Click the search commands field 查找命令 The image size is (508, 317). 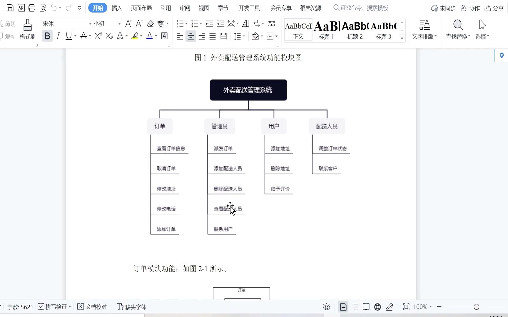[x=361, y=8]
